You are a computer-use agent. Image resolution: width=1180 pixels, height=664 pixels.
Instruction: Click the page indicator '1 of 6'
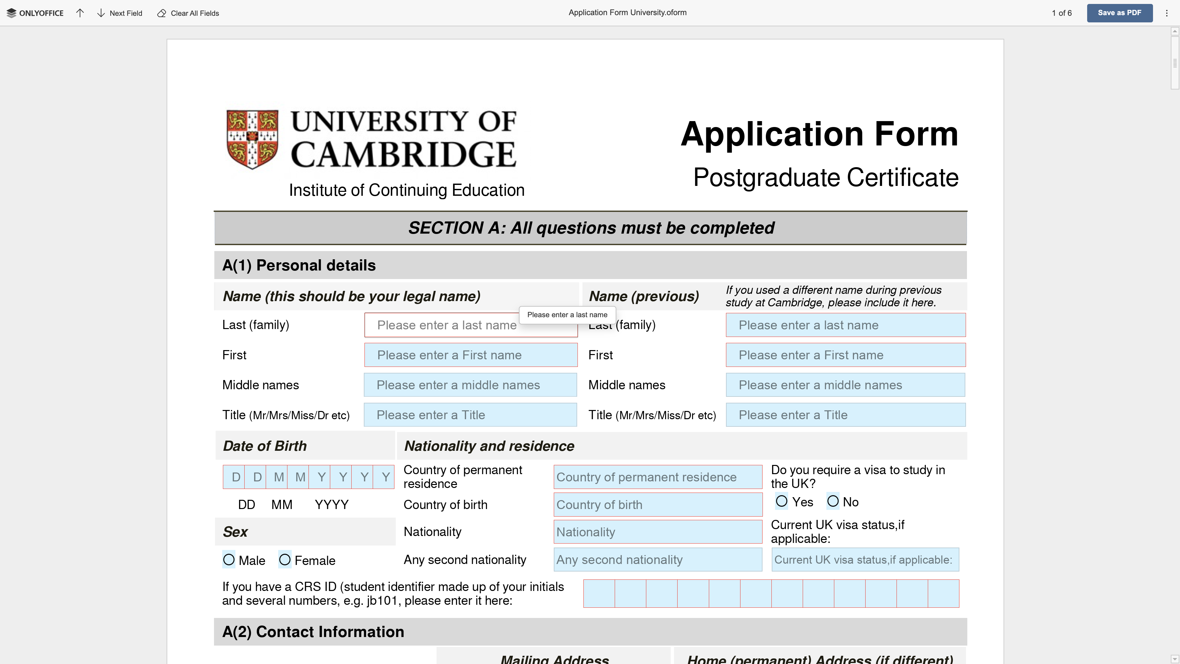point(1061,13)
